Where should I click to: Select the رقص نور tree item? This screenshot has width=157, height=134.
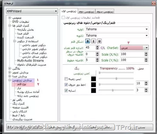[17, 100]
